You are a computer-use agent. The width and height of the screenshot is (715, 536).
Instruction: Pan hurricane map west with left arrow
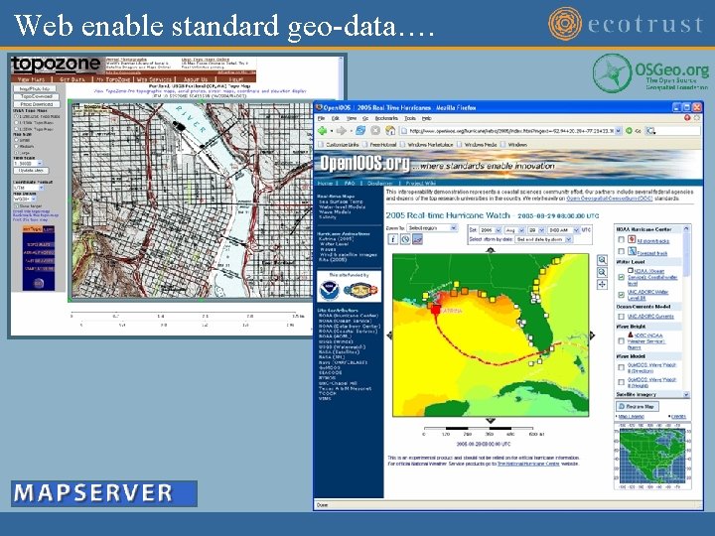pos(389,335)
